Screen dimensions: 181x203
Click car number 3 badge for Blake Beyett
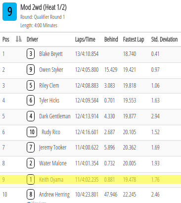pyautogui.click(x=31, y=54)
